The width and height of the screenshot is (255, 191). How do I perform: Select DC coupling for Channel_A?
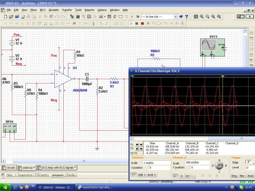pyautogui.click(x=188, y=176)
